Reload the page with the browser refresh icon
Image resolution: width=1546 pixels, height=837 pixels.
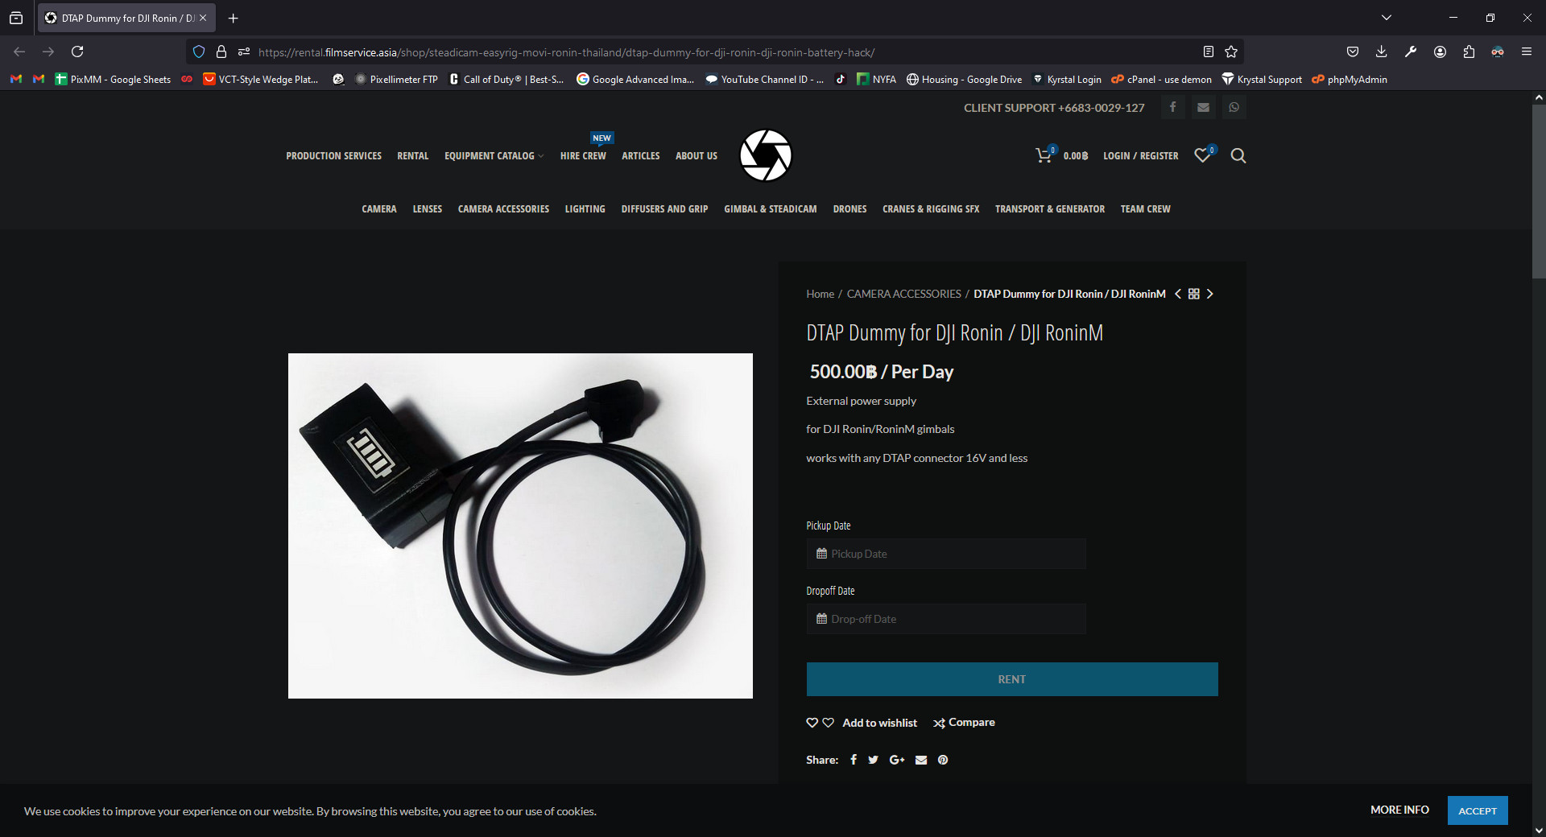pos(77,52)
